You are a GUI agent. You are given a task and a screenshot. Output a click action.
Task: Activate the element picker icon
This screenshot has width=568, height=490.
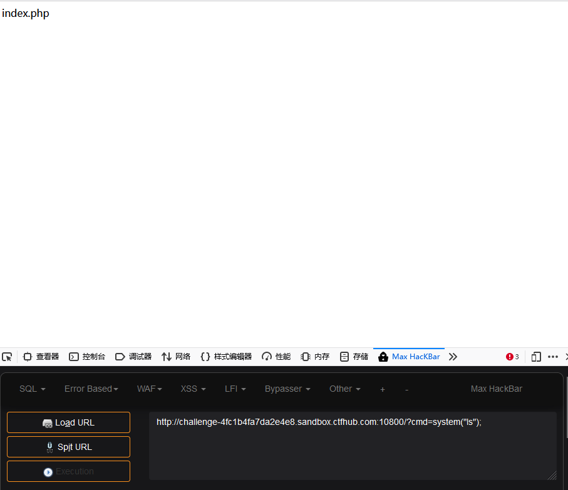(x=7, y=357)
